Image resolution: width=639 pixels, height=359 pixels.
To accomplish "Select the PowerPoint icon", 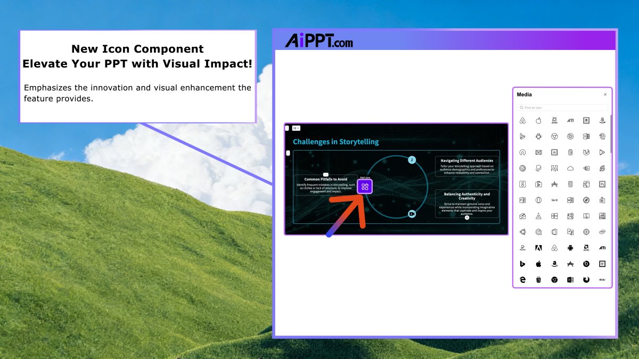I will pyautogui.click(x=522, y=200).
